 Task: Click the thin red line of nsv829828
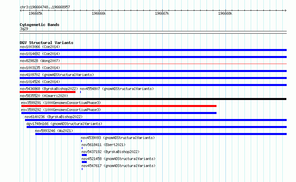tap(153, 64)
